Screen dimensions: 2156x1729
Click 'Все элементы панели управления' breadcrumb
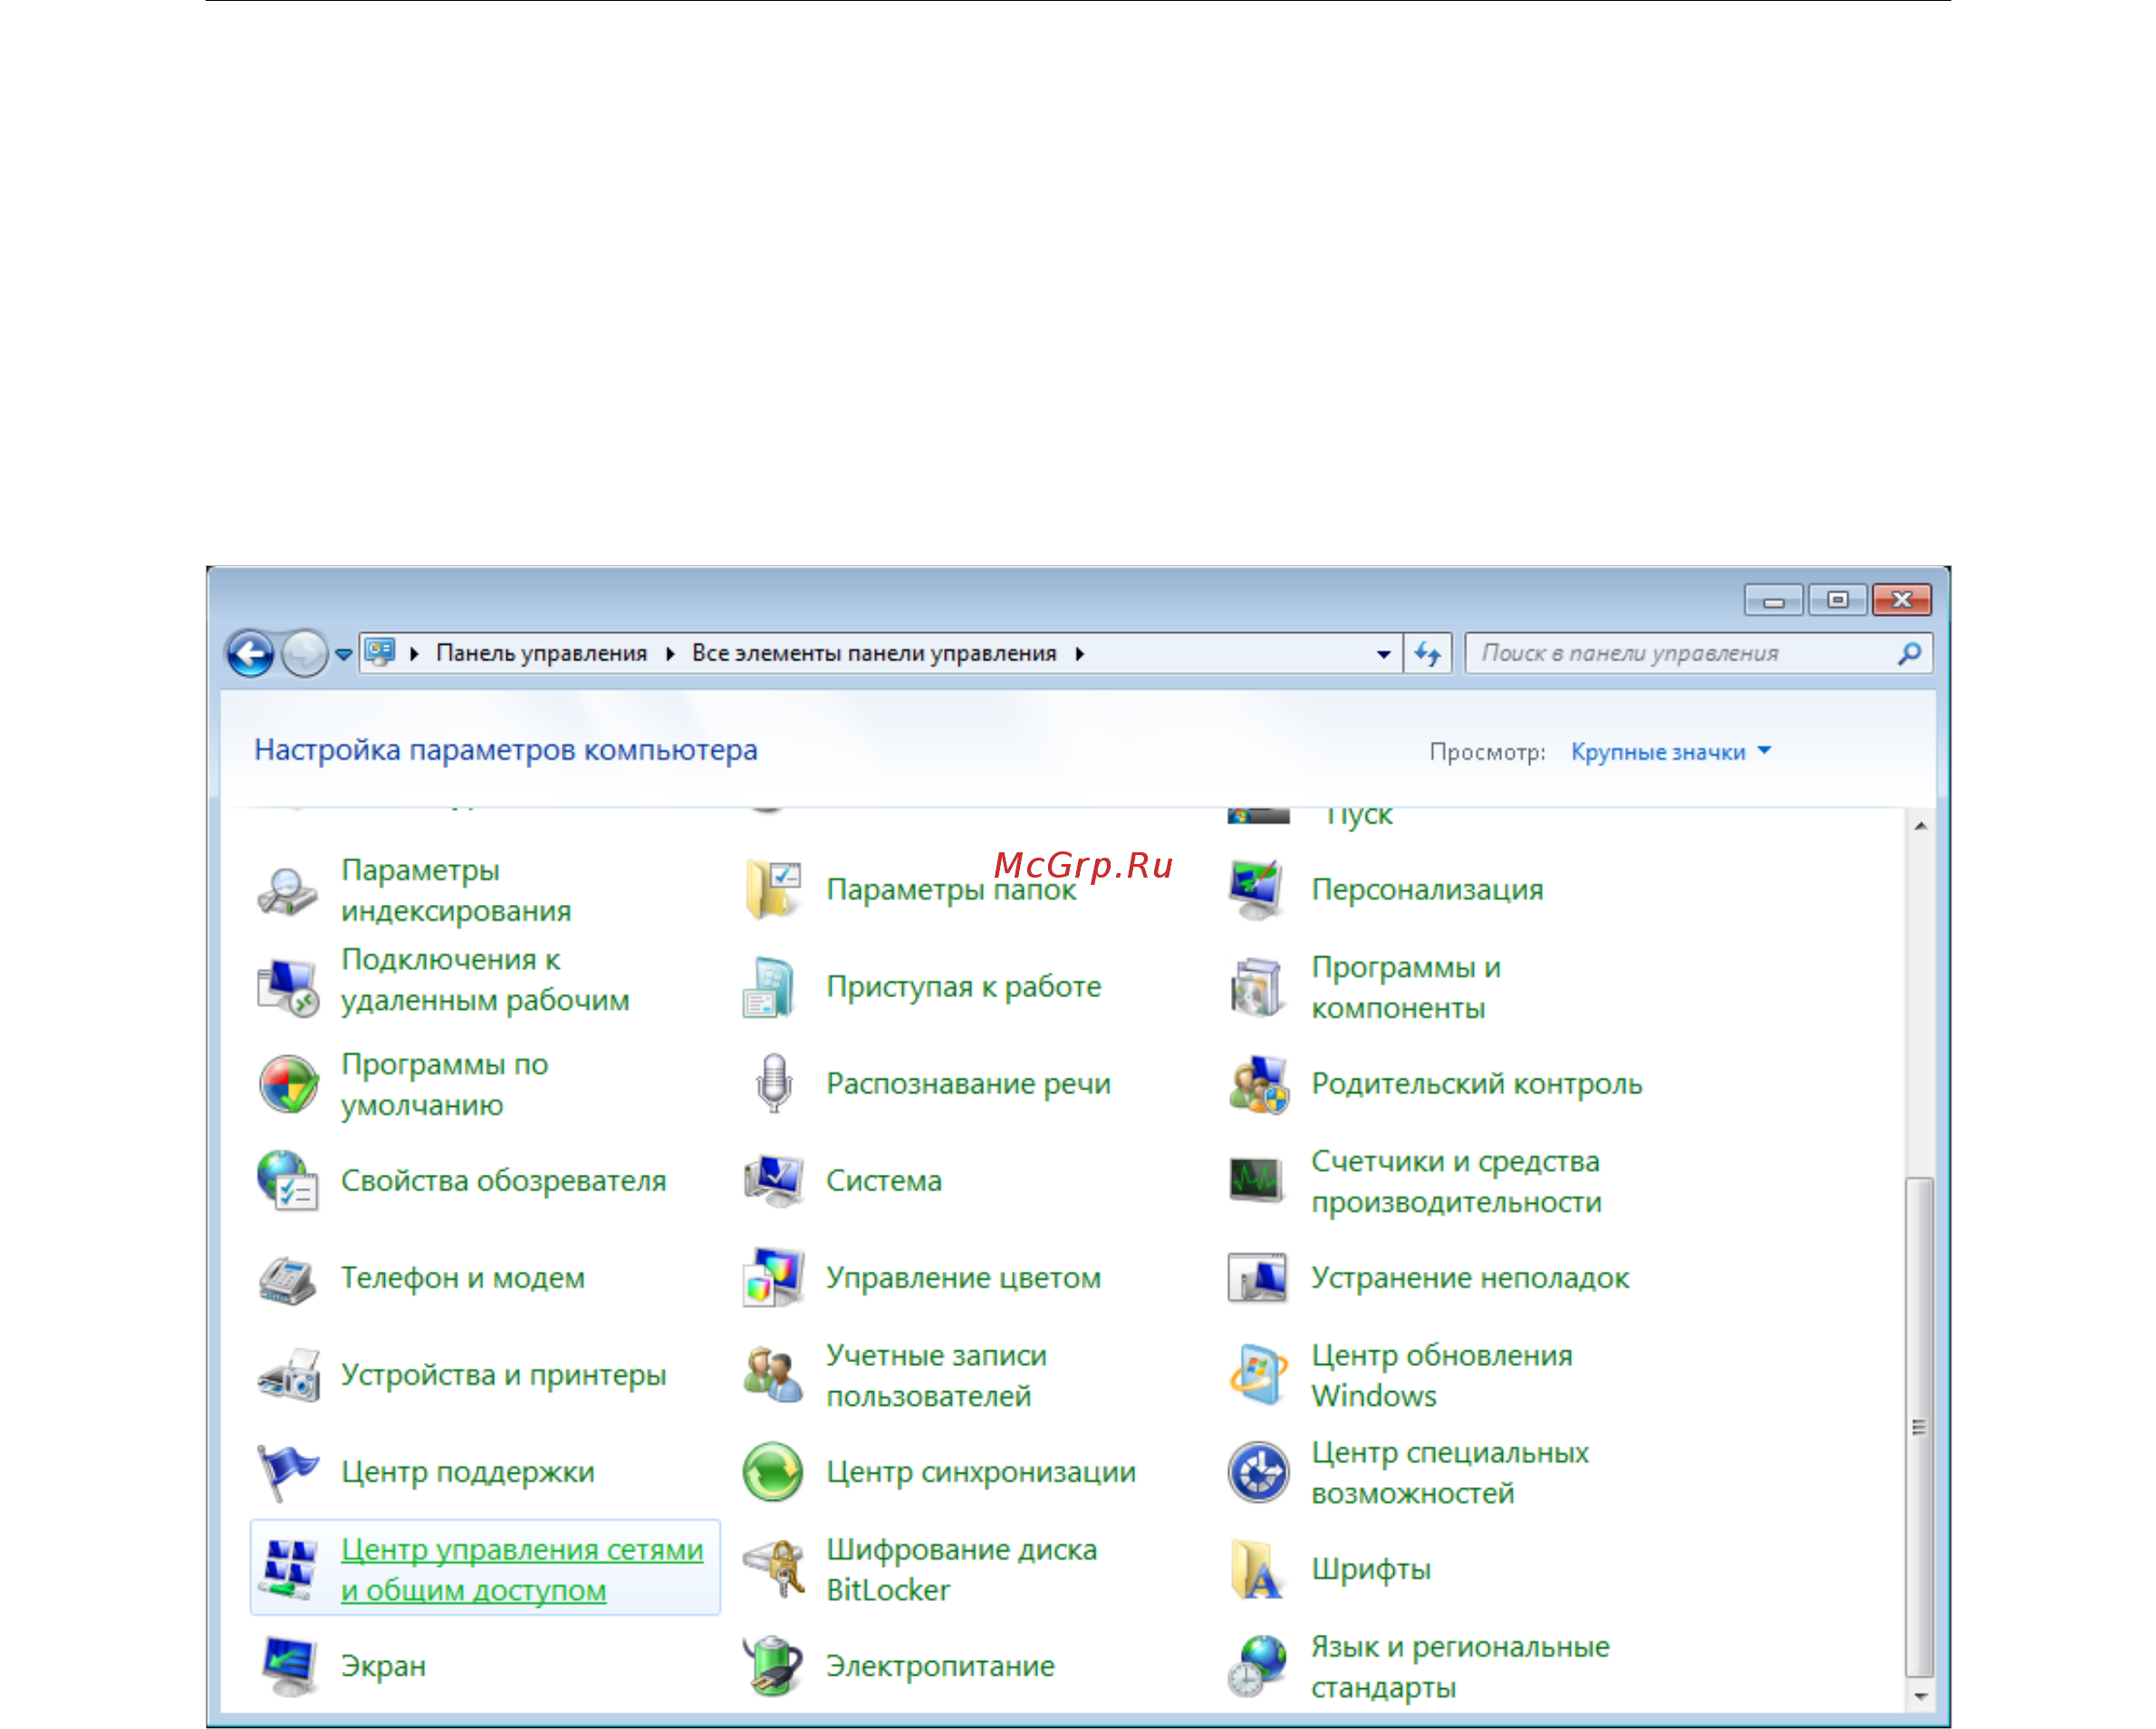click(x=873, y=653)
